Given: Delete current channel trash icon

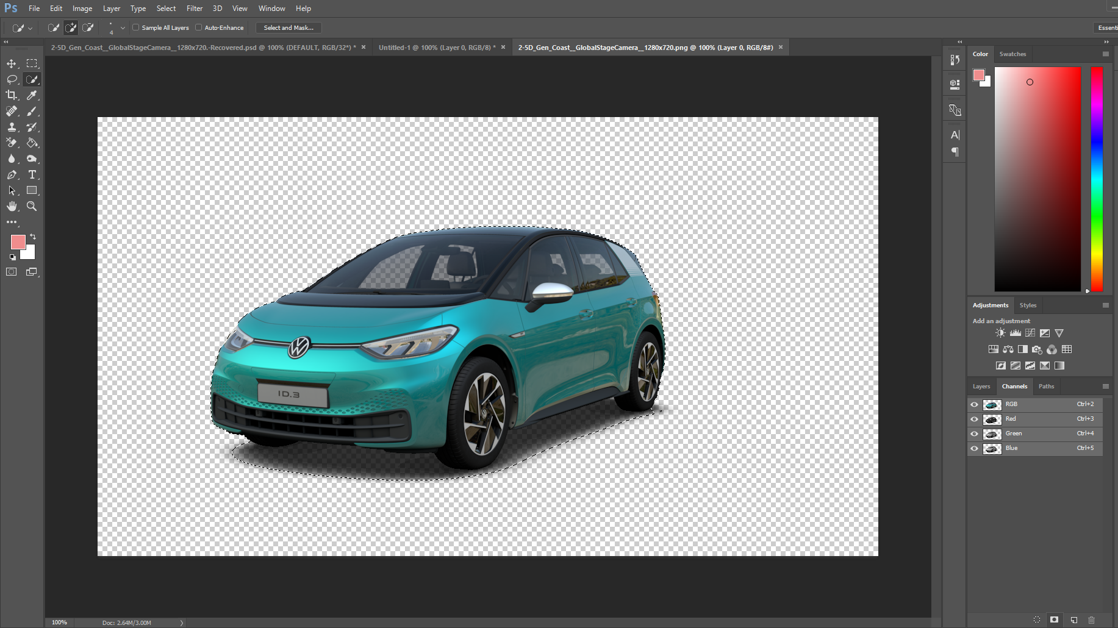Looking at the screenshot, I should (1092, 619).
